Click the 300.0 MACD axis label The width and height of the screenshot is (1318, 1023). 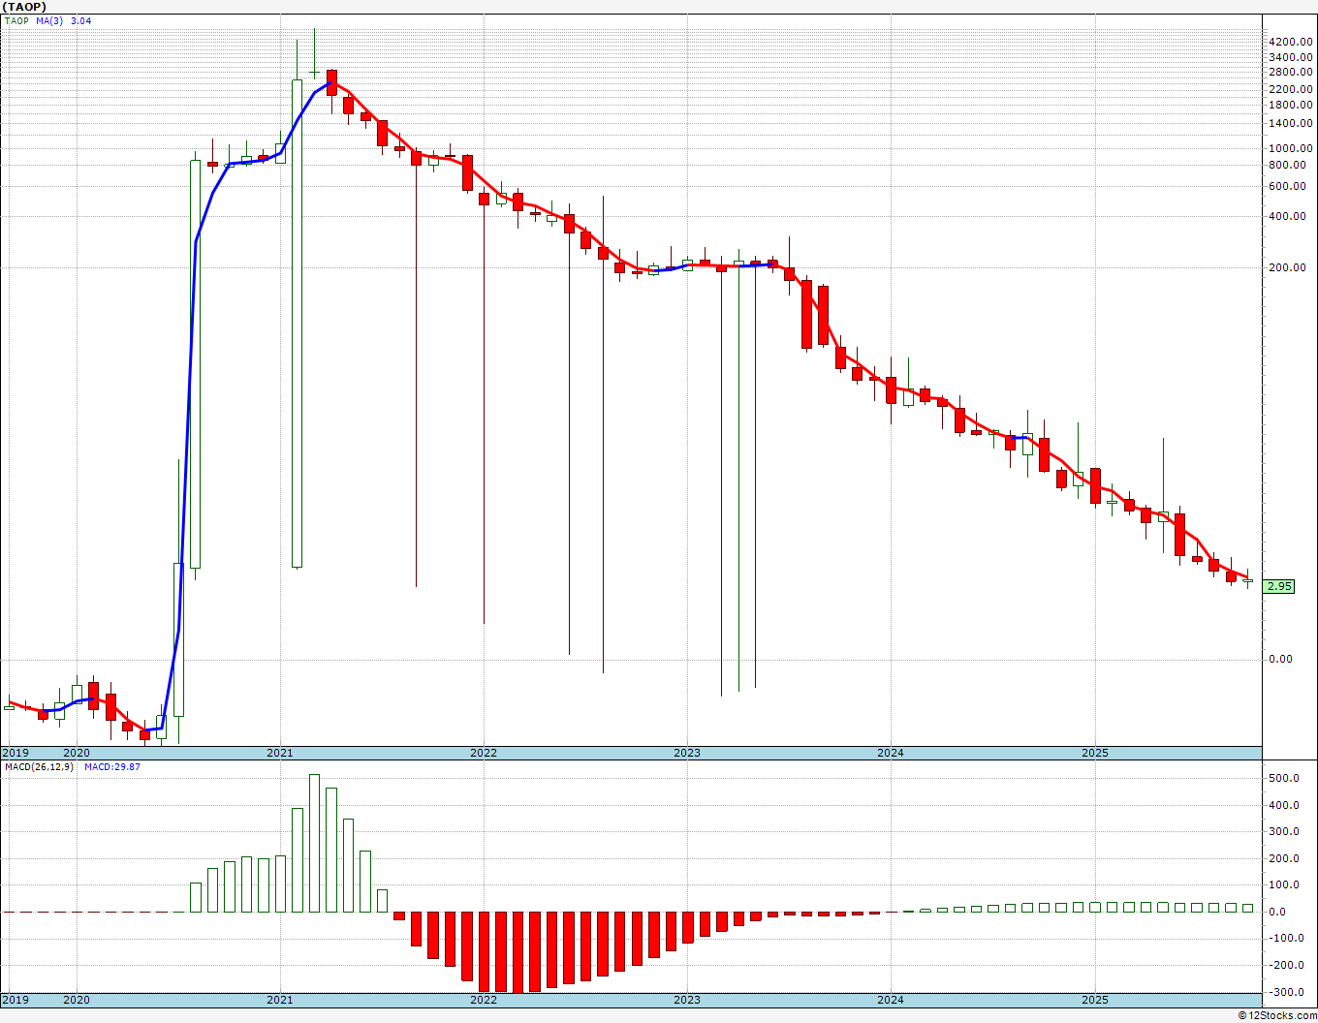coord(1283,832)
